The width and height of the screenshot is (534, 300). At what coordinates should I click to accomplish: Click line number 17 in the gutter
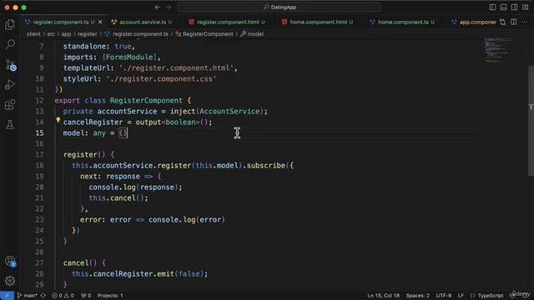[39, 155]
